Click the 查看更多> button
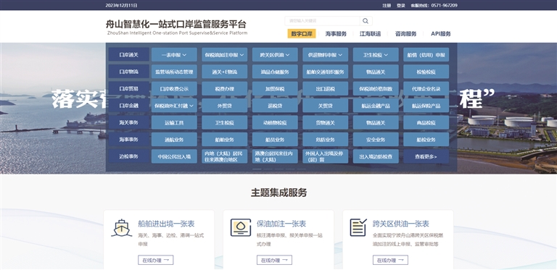This screenshot has width=557, height=270. tap(426, 156)
